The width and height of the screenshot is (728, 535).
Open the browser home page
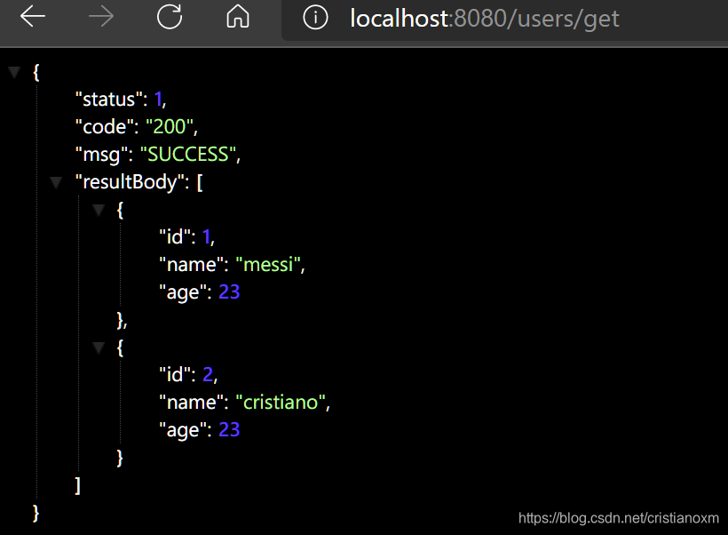click(x=238, y=17)
